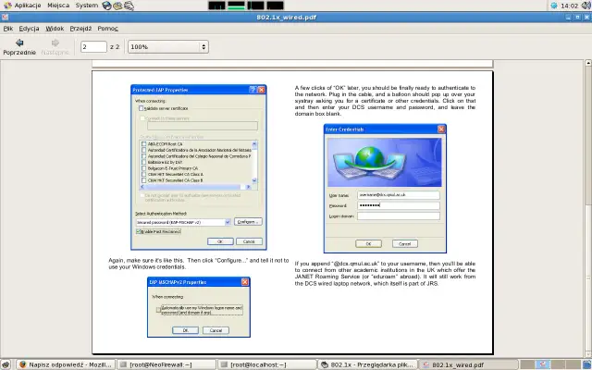Open the Plik menu
This screenshot has width=592, height=370.
tap(8, 29)
